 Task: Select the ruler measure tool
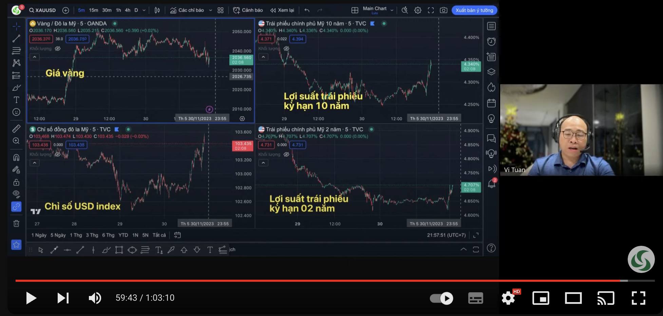tap(16, 129)
